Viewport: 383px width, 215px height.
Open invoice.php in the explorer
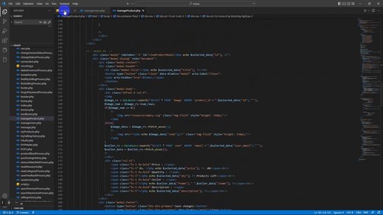(27, 110)
